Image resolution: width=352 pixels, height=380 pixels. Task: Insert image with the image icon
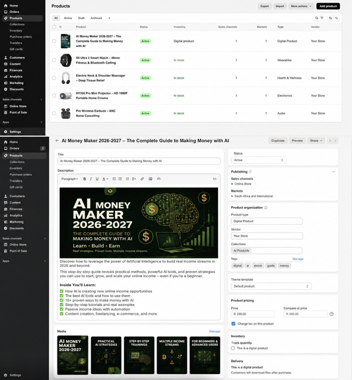(x=151, y=179)
